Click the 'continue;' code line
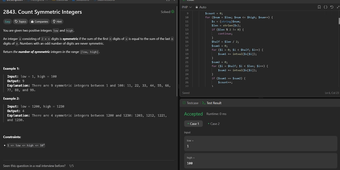The image size is (340, 170). tap(225, 34)
